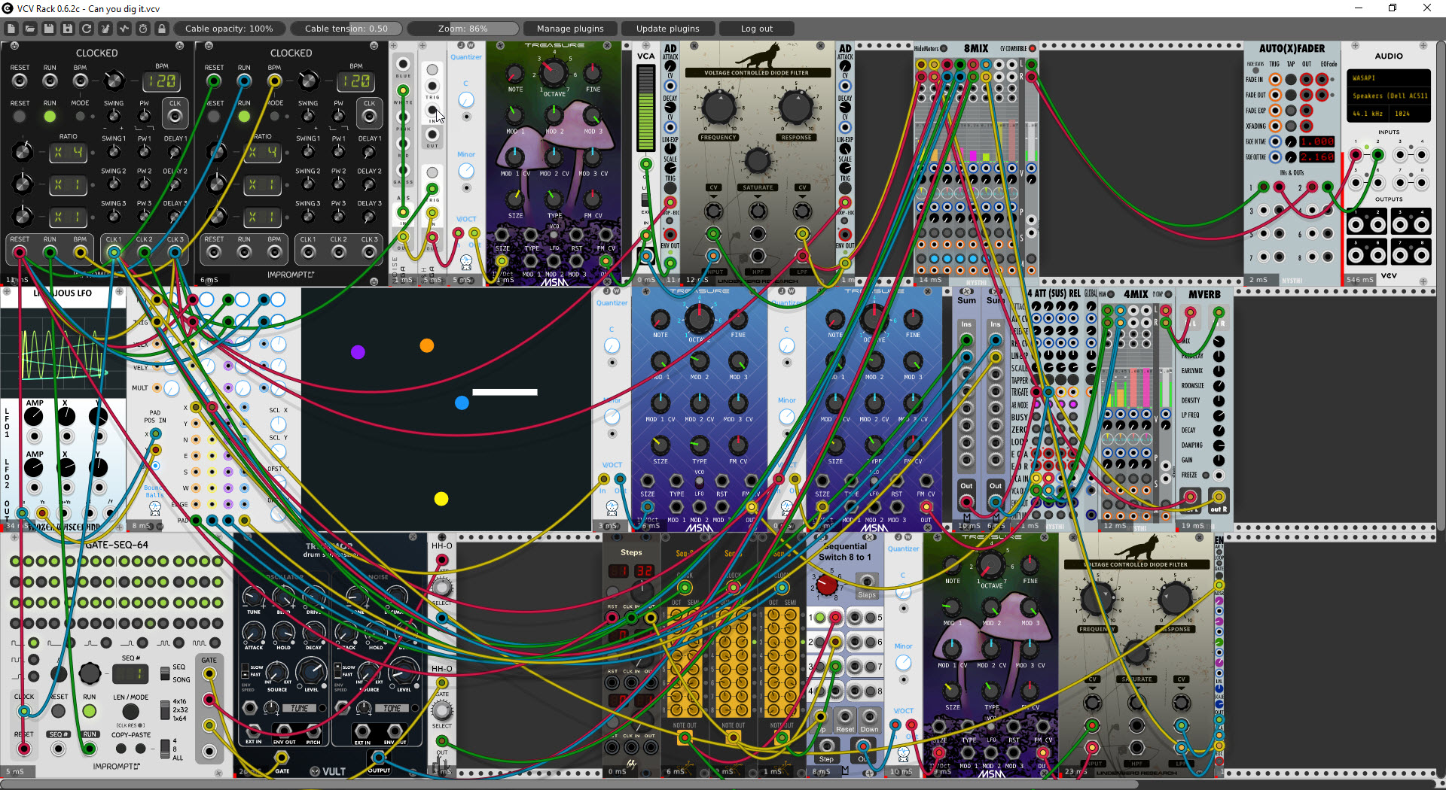This screenshot has width=1446, height=790.
Task: Click the Log out button
Action: [x=757, y=29]
